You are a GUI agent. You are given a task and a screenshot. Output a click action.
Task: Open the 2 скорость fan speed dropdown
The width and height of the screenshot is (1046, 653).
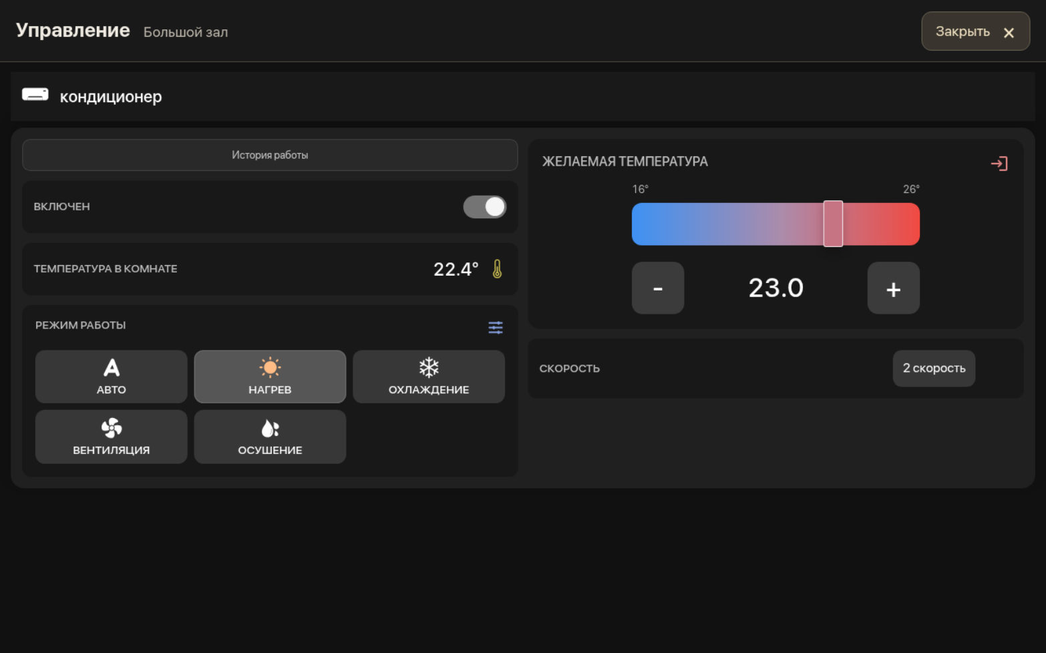934,369
